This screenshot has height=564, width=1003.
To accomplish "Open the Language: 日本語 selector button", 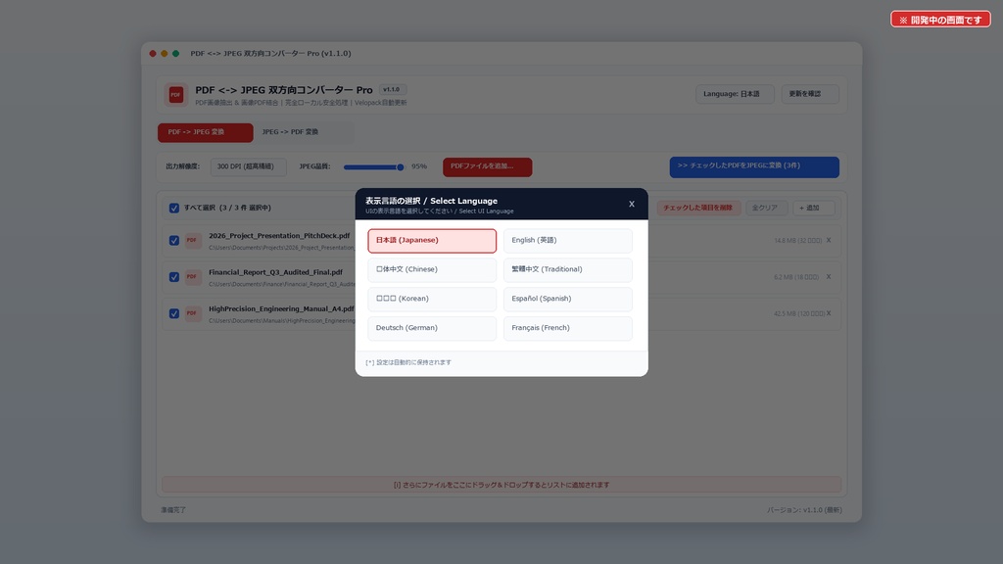I will (735, 94).
